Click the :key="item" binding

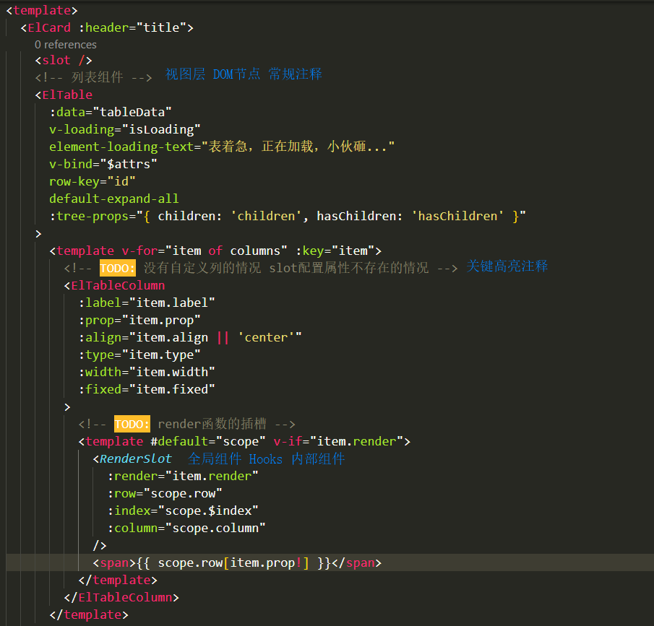pyautogui.click(x=335, y=251)
